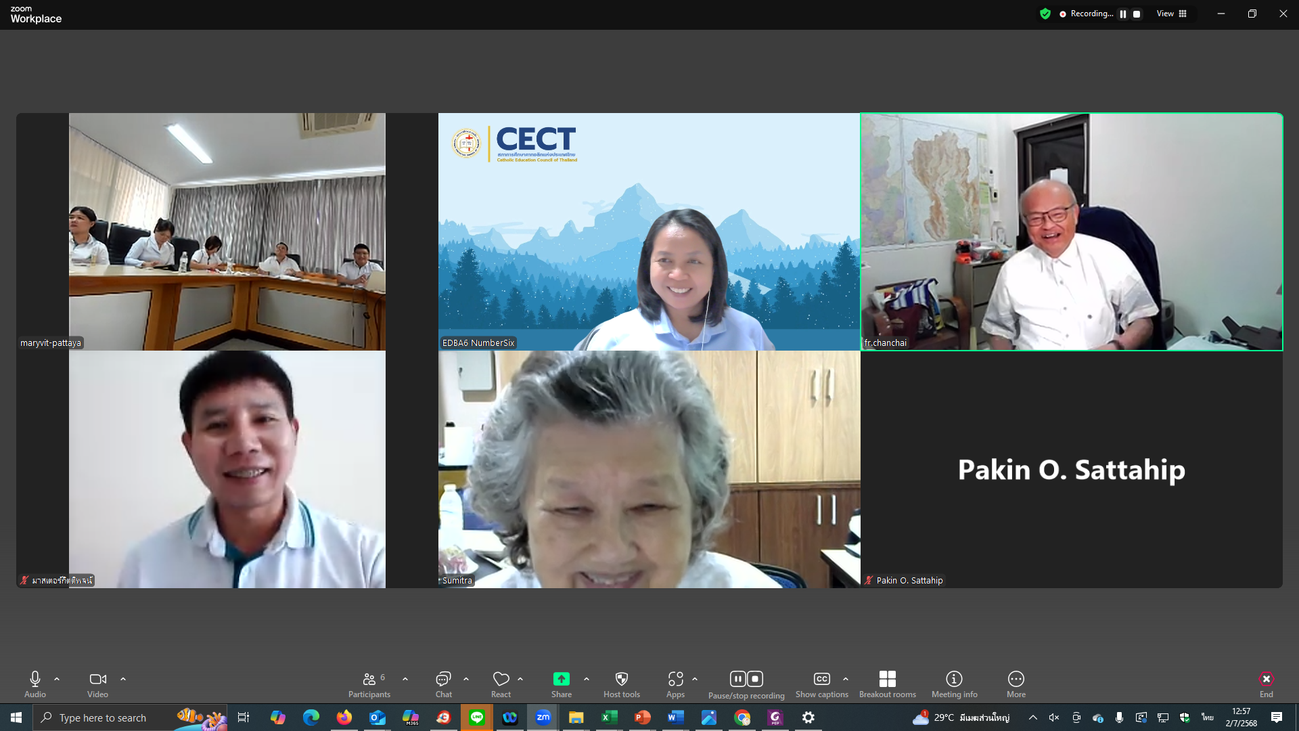Open the Participants panel

click(369, 680)
